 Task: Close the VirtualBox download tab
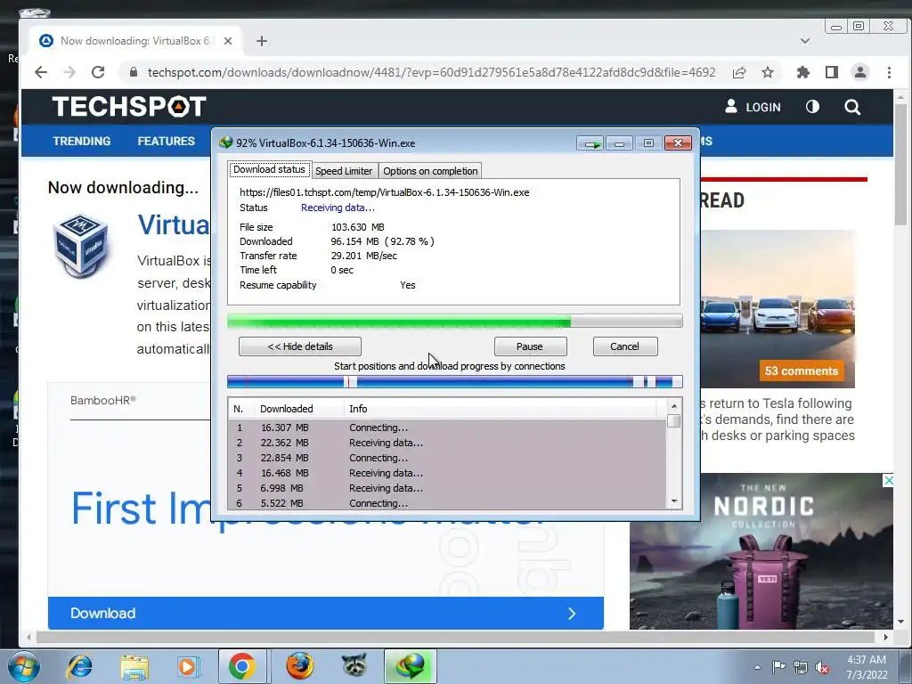click(228, 41)
